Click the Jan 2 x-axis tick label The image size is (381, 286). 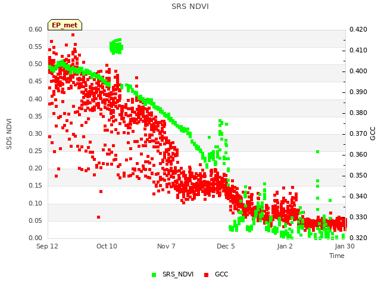(285, 246)
